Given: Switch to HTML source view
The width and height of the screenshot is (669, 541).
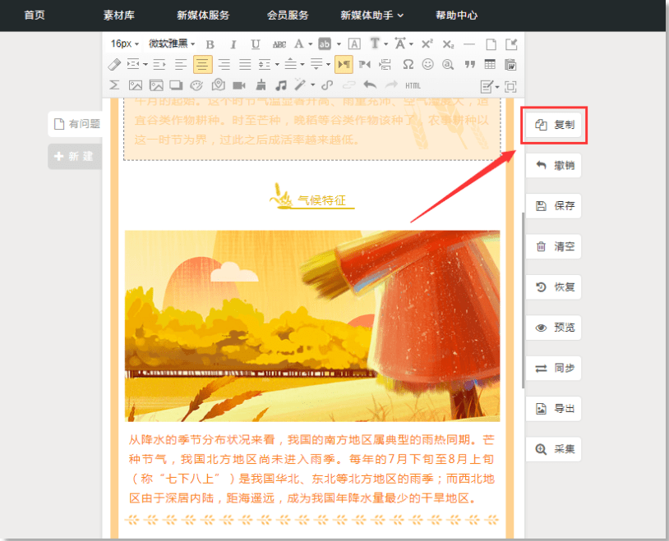Looking at the screenshot, I should [x=413, y=85].
